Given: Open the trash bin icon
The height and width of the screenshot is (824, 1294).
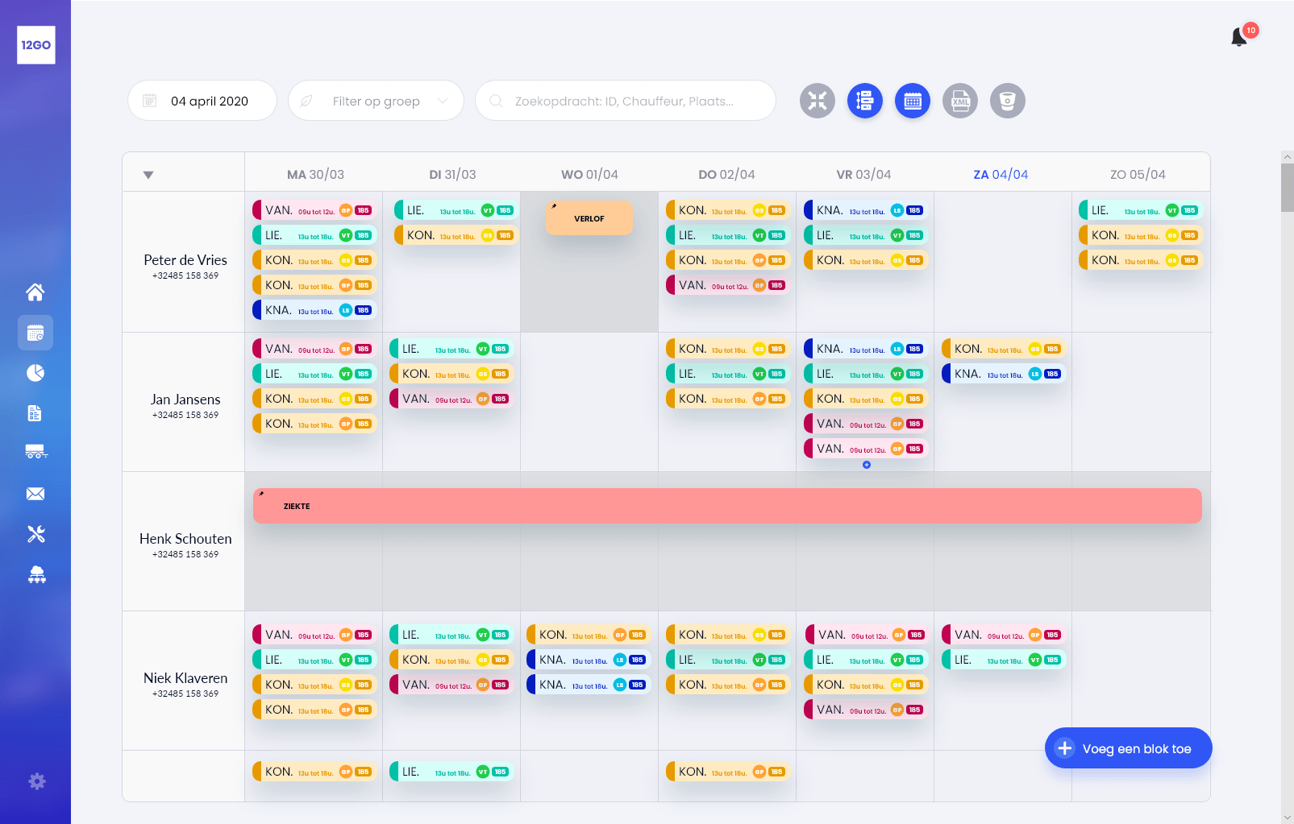Looking at the screenshot, I should [1007, 101].
